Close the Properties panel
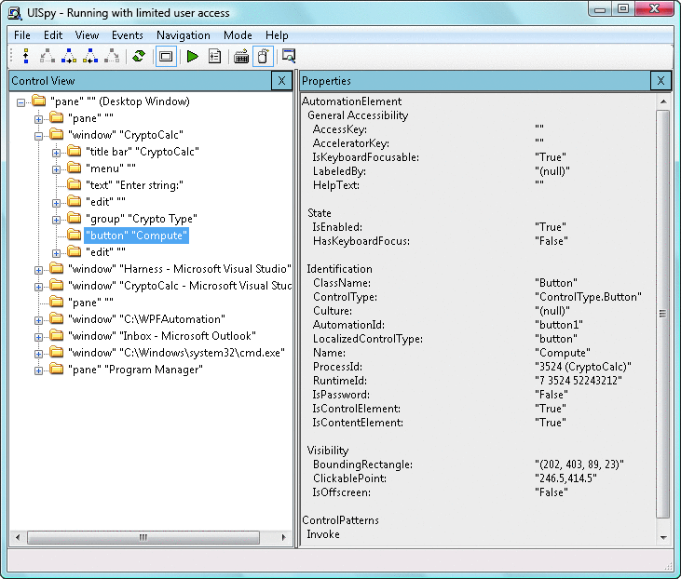 tap(661, 81)
